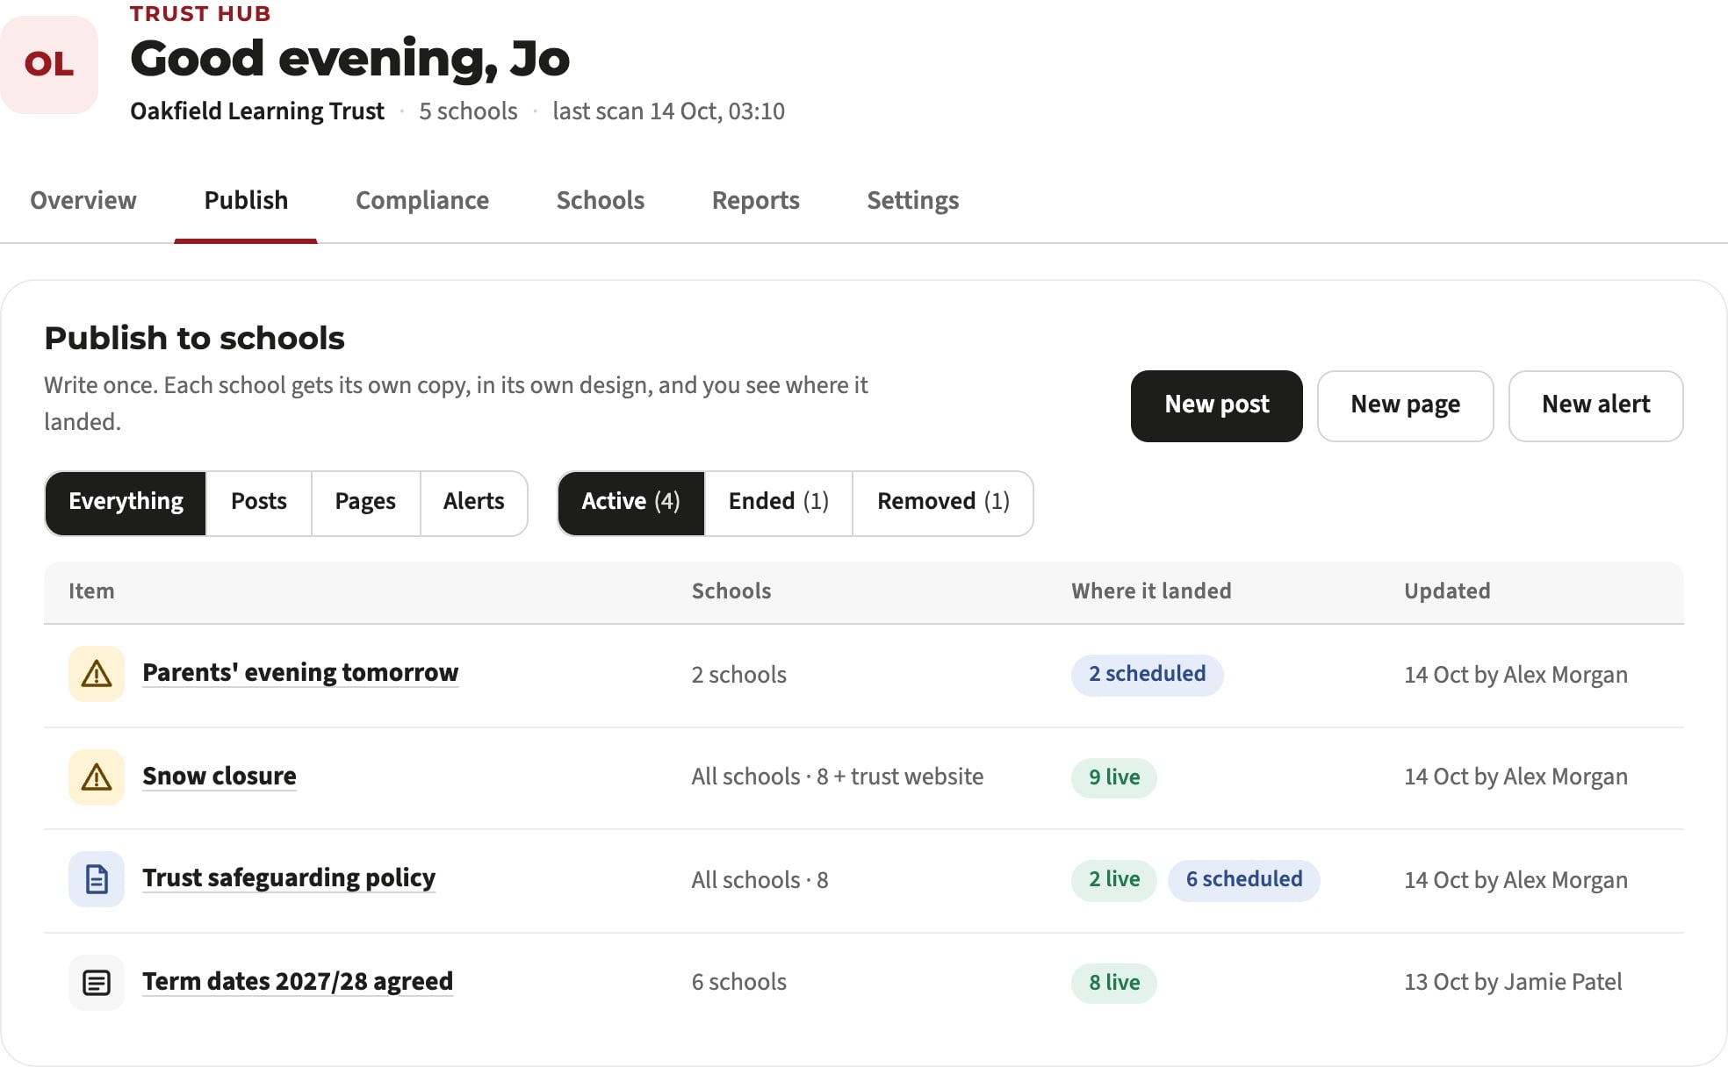Open the Settings tab
1728x1067 pixels.
tap(913, 201)
